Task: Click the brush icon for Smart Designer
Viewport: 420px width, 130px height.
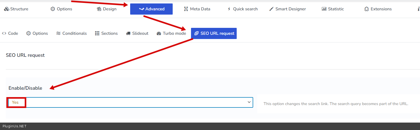Action: click(x=271, y=9)
